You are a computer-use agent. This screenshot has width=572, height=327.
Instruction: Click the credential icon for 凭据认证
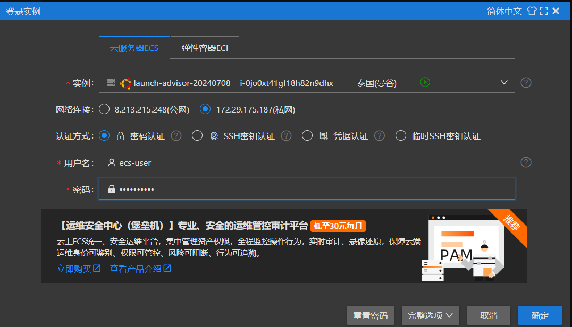tap(324, 136)
